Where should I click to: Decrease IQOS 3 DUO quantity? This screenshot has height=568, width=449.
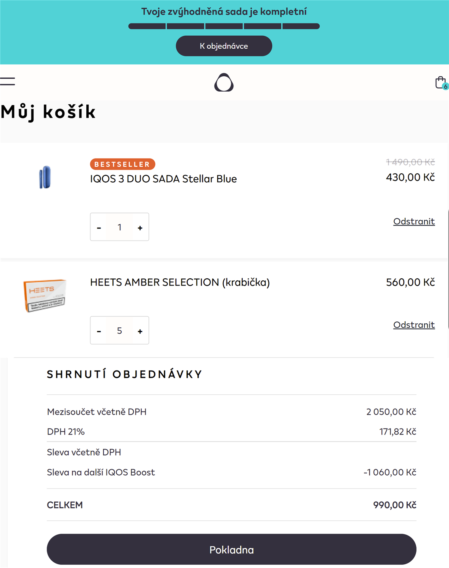pyautogui.click(x=99, y=227)
